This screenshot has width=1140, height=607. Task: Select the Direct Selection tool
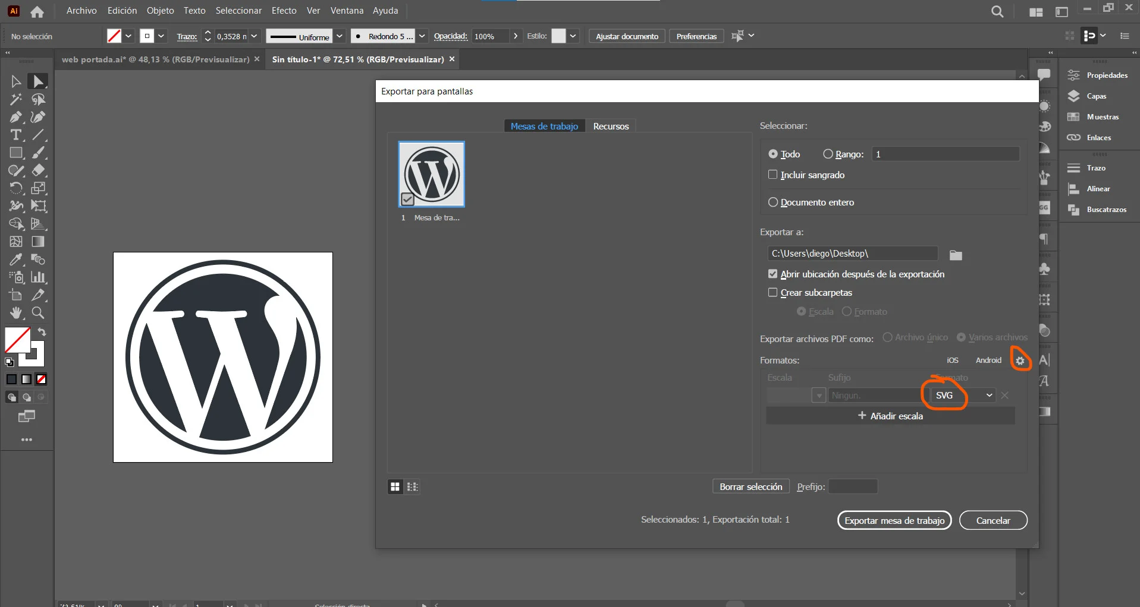(38, 81)
